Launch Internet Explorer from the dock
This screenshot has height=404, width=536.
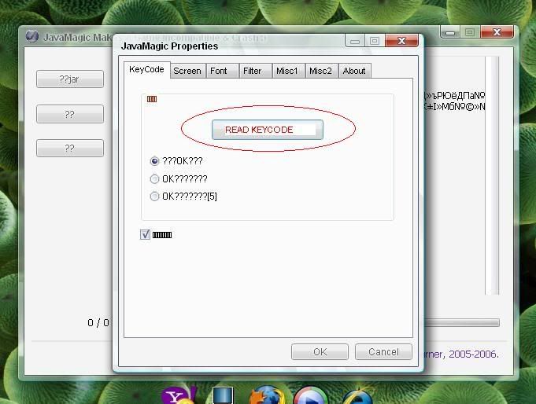(x=357, y=395)
